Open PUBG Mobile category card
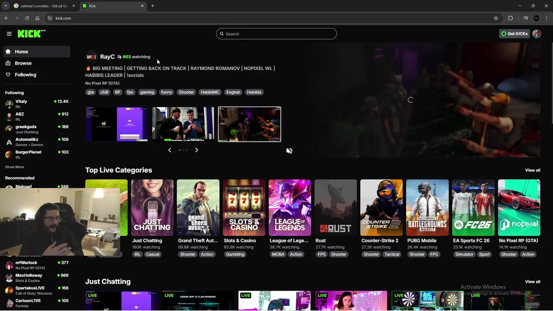The width and height of the screenshot is (553, 311). 427,208
